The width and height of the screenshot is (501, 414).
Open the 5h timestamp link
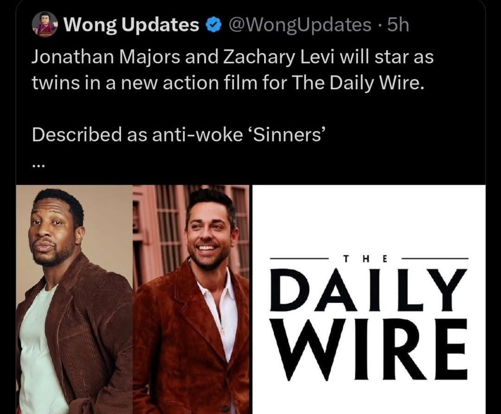[x=398, y=25]
